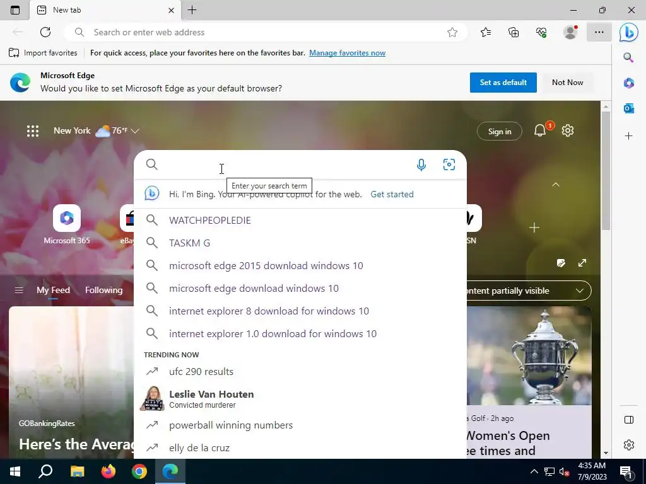Show hidden tray icons chevron
The width and height of the screenshot is (646, 484).
[534, 471]
